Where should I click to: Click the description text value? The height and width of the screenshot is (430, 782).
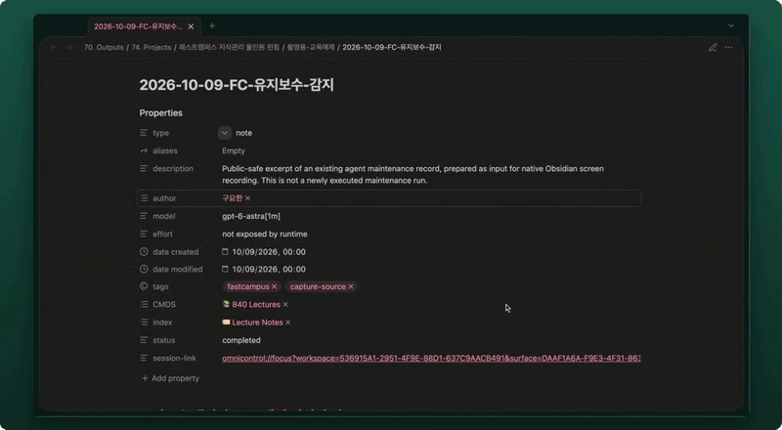[x=413, y=175]
